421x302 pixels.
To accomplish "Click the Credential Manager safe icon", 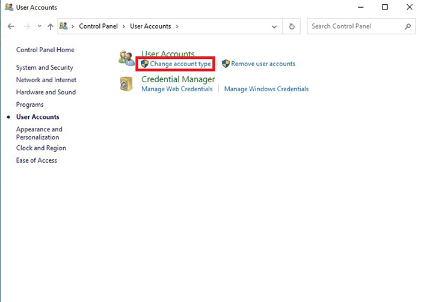I will click(127, 83).
